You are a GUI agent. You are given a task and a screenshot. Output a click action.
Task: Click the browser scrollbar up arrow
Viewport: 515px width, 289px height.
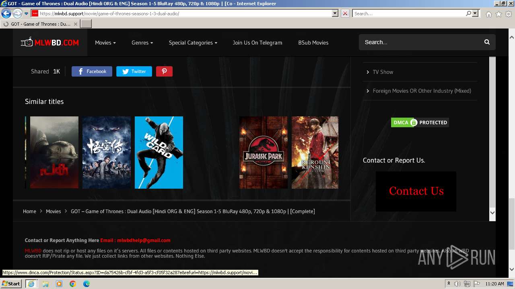511,38
